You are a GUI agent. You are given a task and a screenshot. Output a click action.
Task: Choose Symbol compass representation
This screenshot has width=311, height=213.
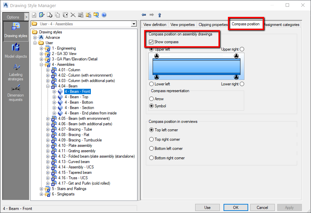[x=151, y=106]
